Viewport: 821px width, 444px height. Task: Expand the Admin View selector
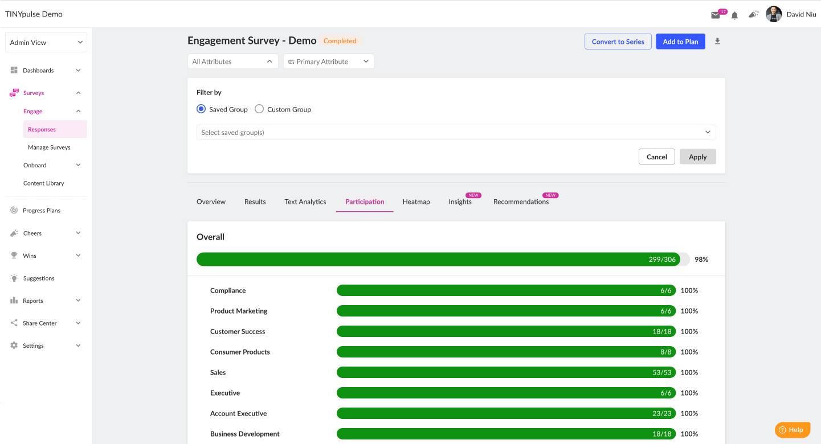pos(46,42)
